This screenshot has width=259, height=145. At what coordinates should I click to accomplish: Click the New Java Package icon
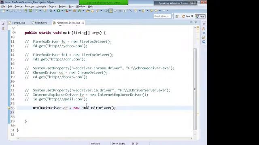tap(74, 11)
